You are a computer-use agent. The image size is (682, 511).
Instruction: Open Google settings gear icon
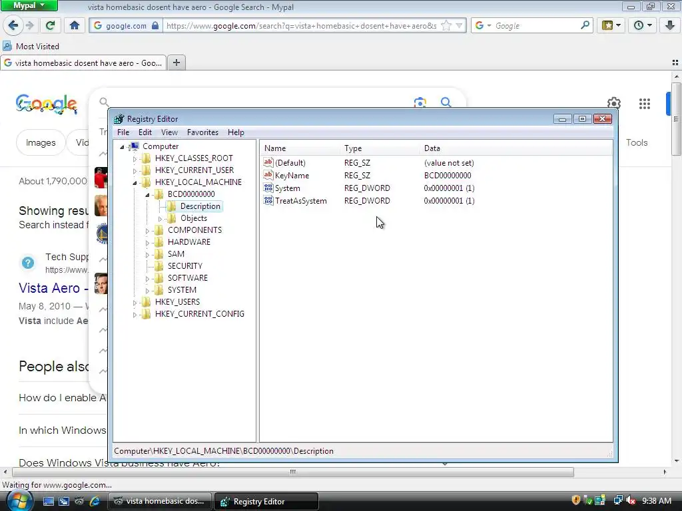coord(613,103)
